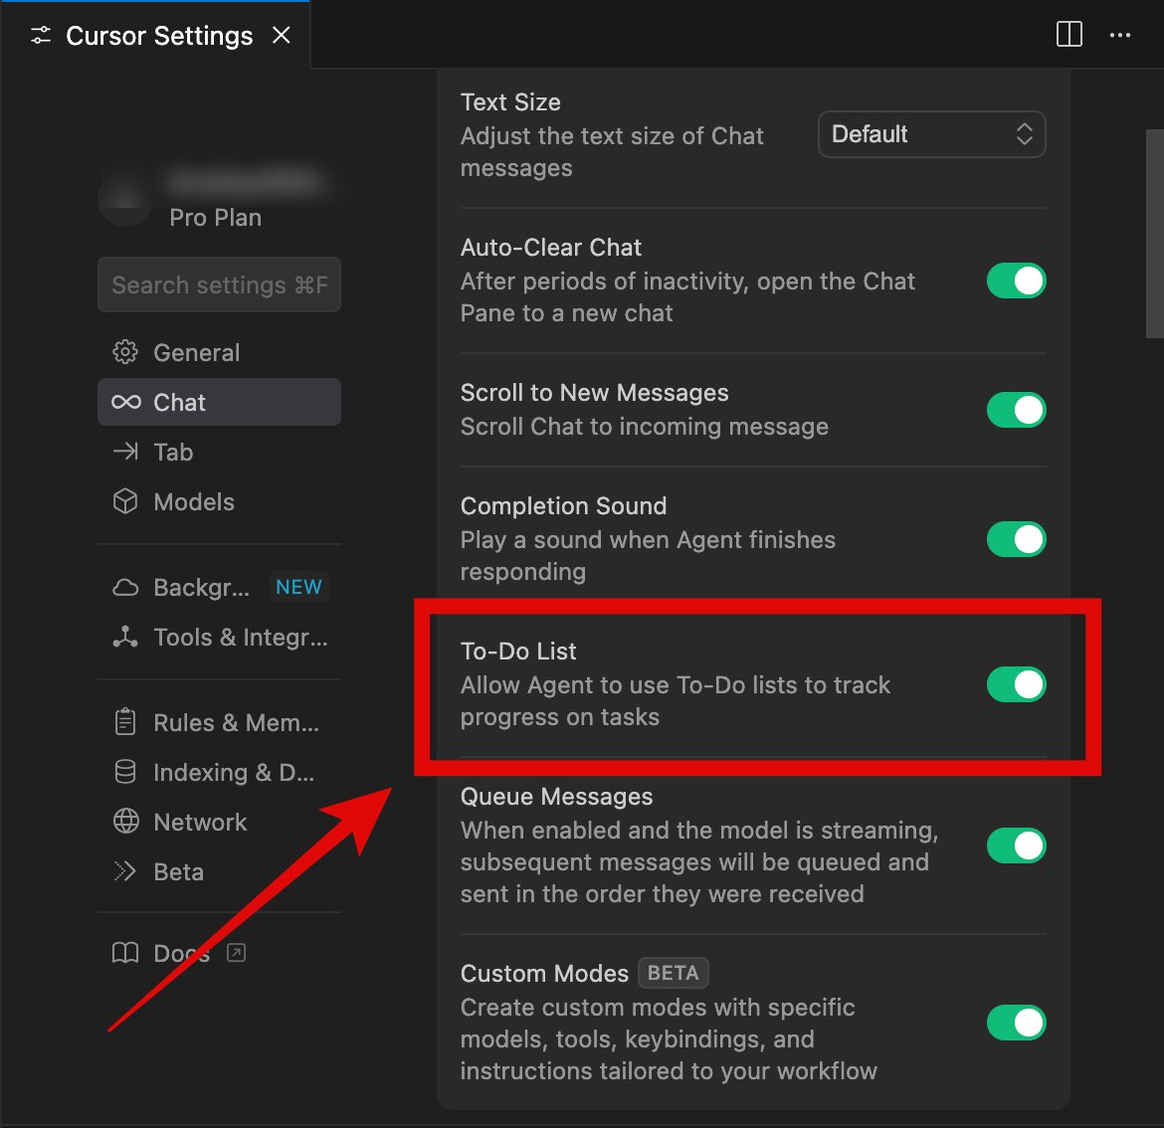Click the Auto-Clear Chat heading
Image resolution: width=1164 pixels, height=1128 pixels.
point(551,247)
